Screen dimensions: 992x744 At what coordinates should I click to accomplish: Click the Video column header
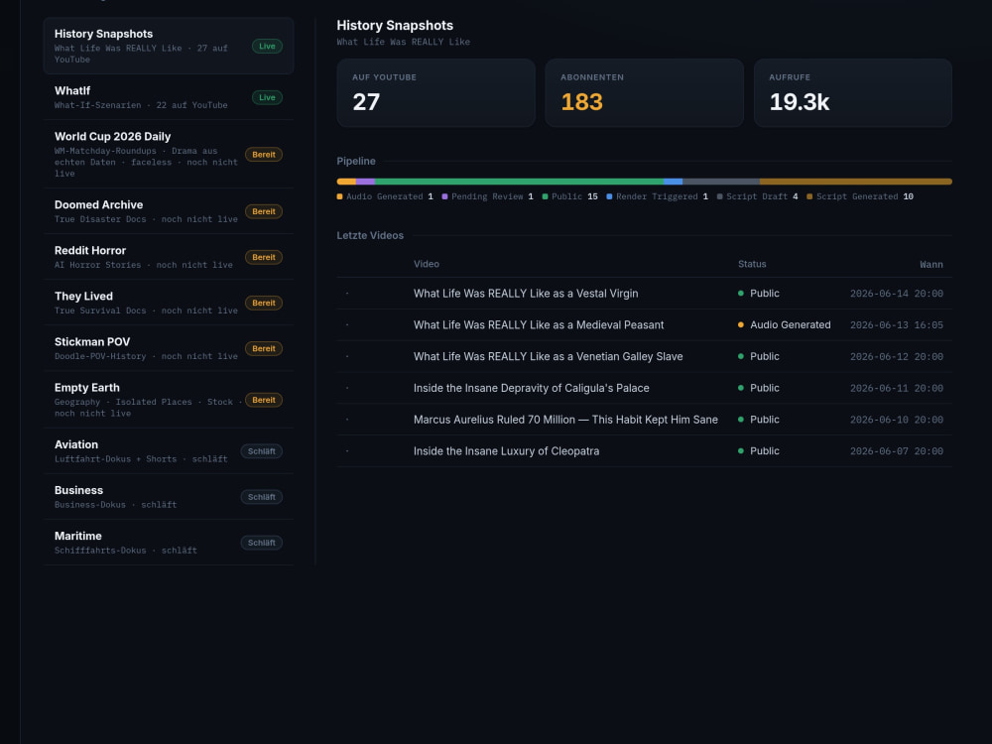point(427,264)
